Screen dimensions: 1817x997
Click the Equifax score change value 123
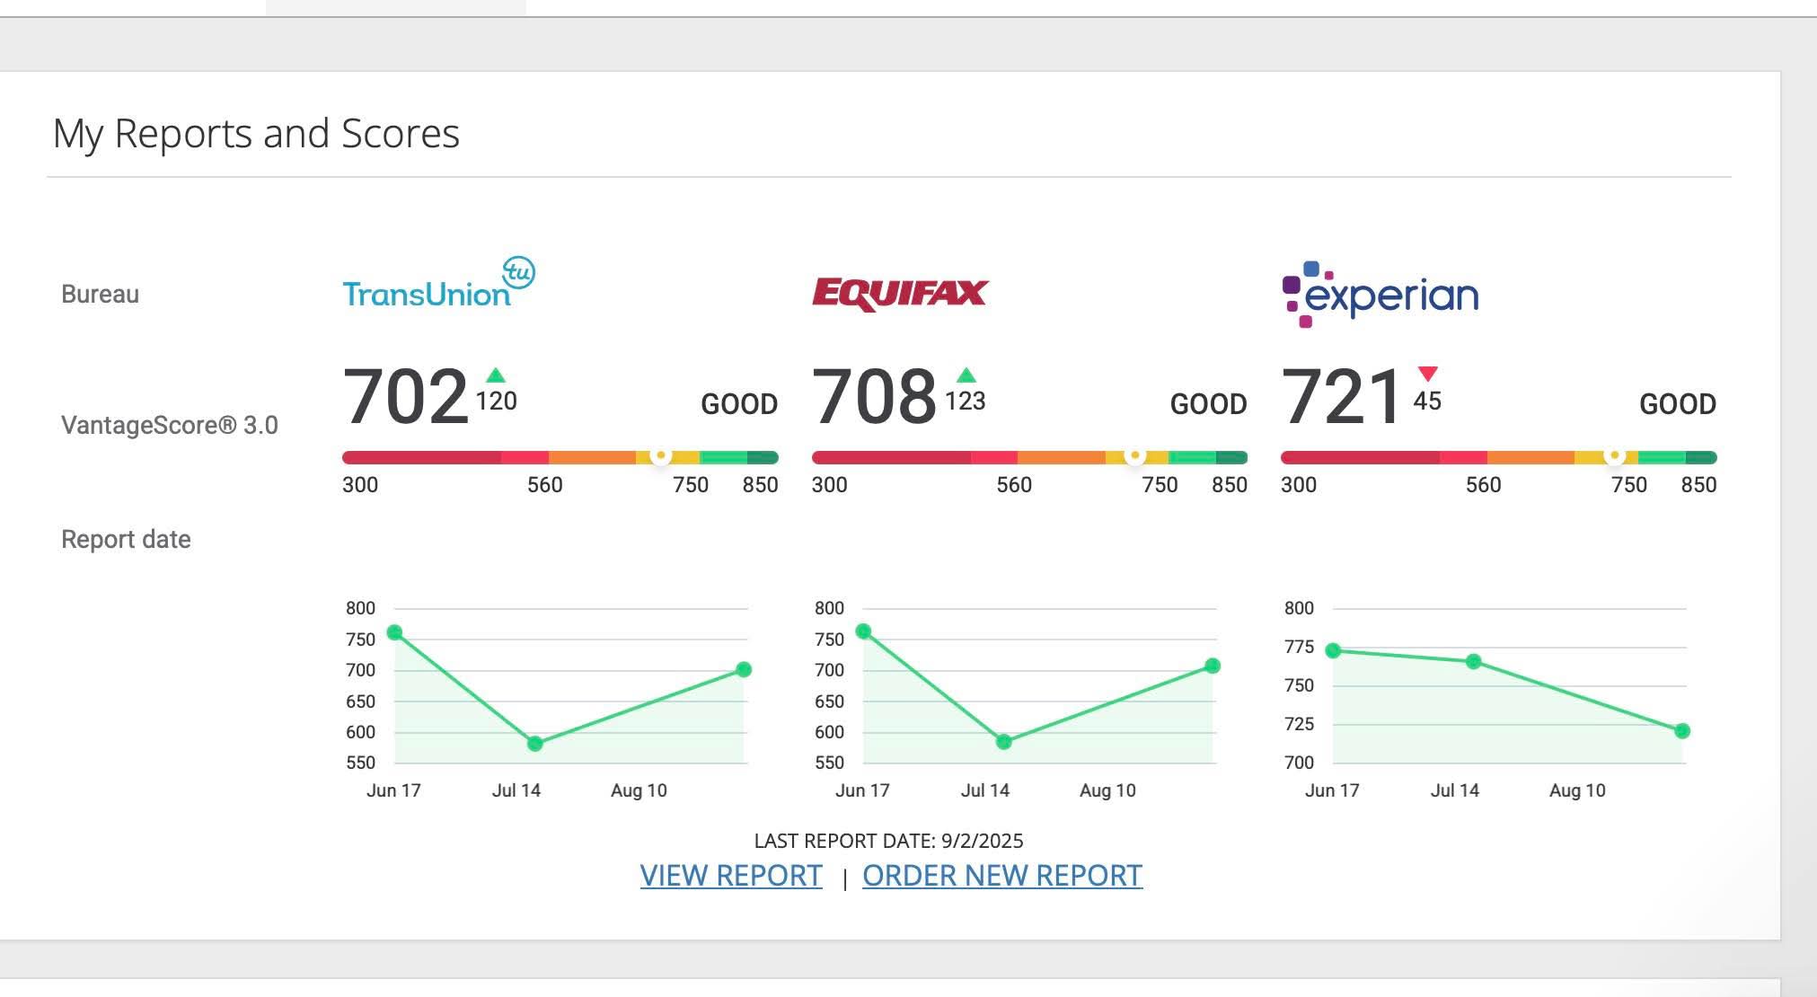coord(966,401)
